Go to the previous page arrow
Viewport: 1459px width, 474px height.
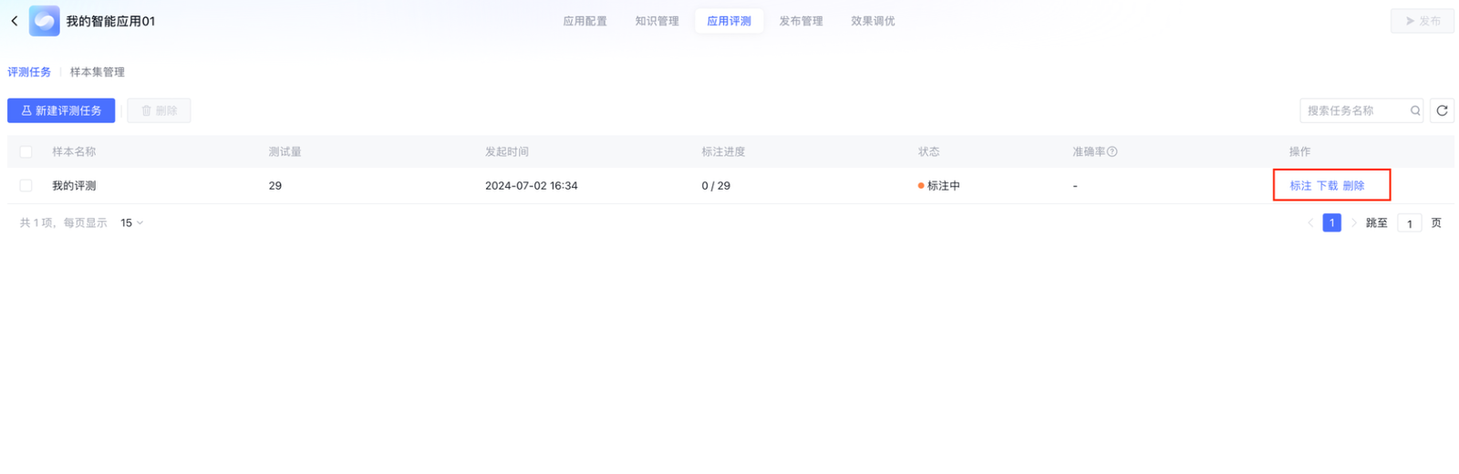(1310, 223)
